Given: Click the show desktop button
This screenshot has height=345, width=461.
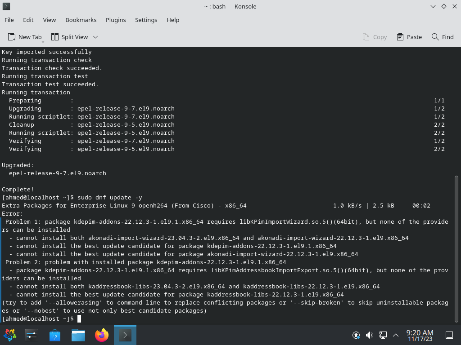Looking at the screenshot, I should point(449,335).
